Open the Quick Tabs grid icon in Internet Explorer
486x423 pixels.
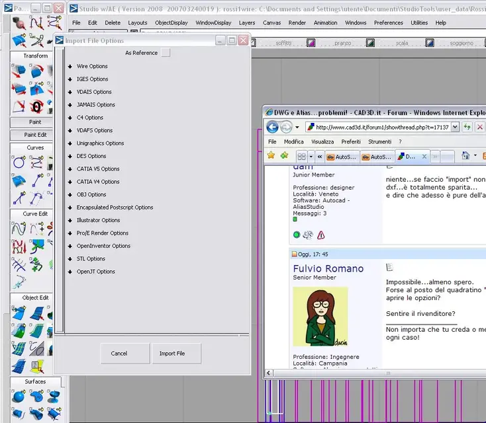pyautogui.click(x=301, y=156)
